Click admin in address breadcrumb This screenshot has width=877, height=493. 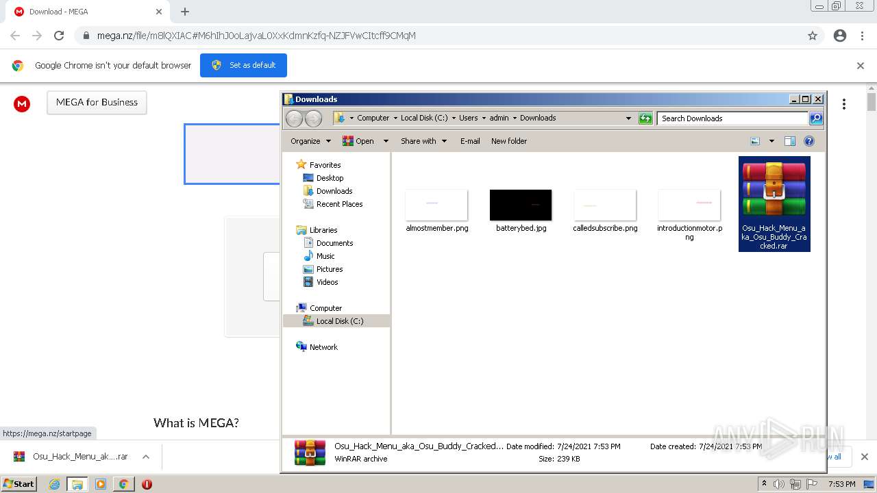point(499,118)
